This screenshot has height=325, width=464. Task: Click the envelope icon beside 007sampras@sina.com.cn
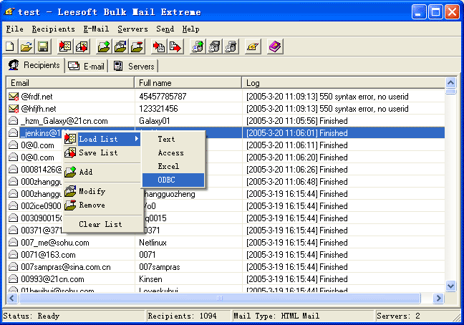14,267
